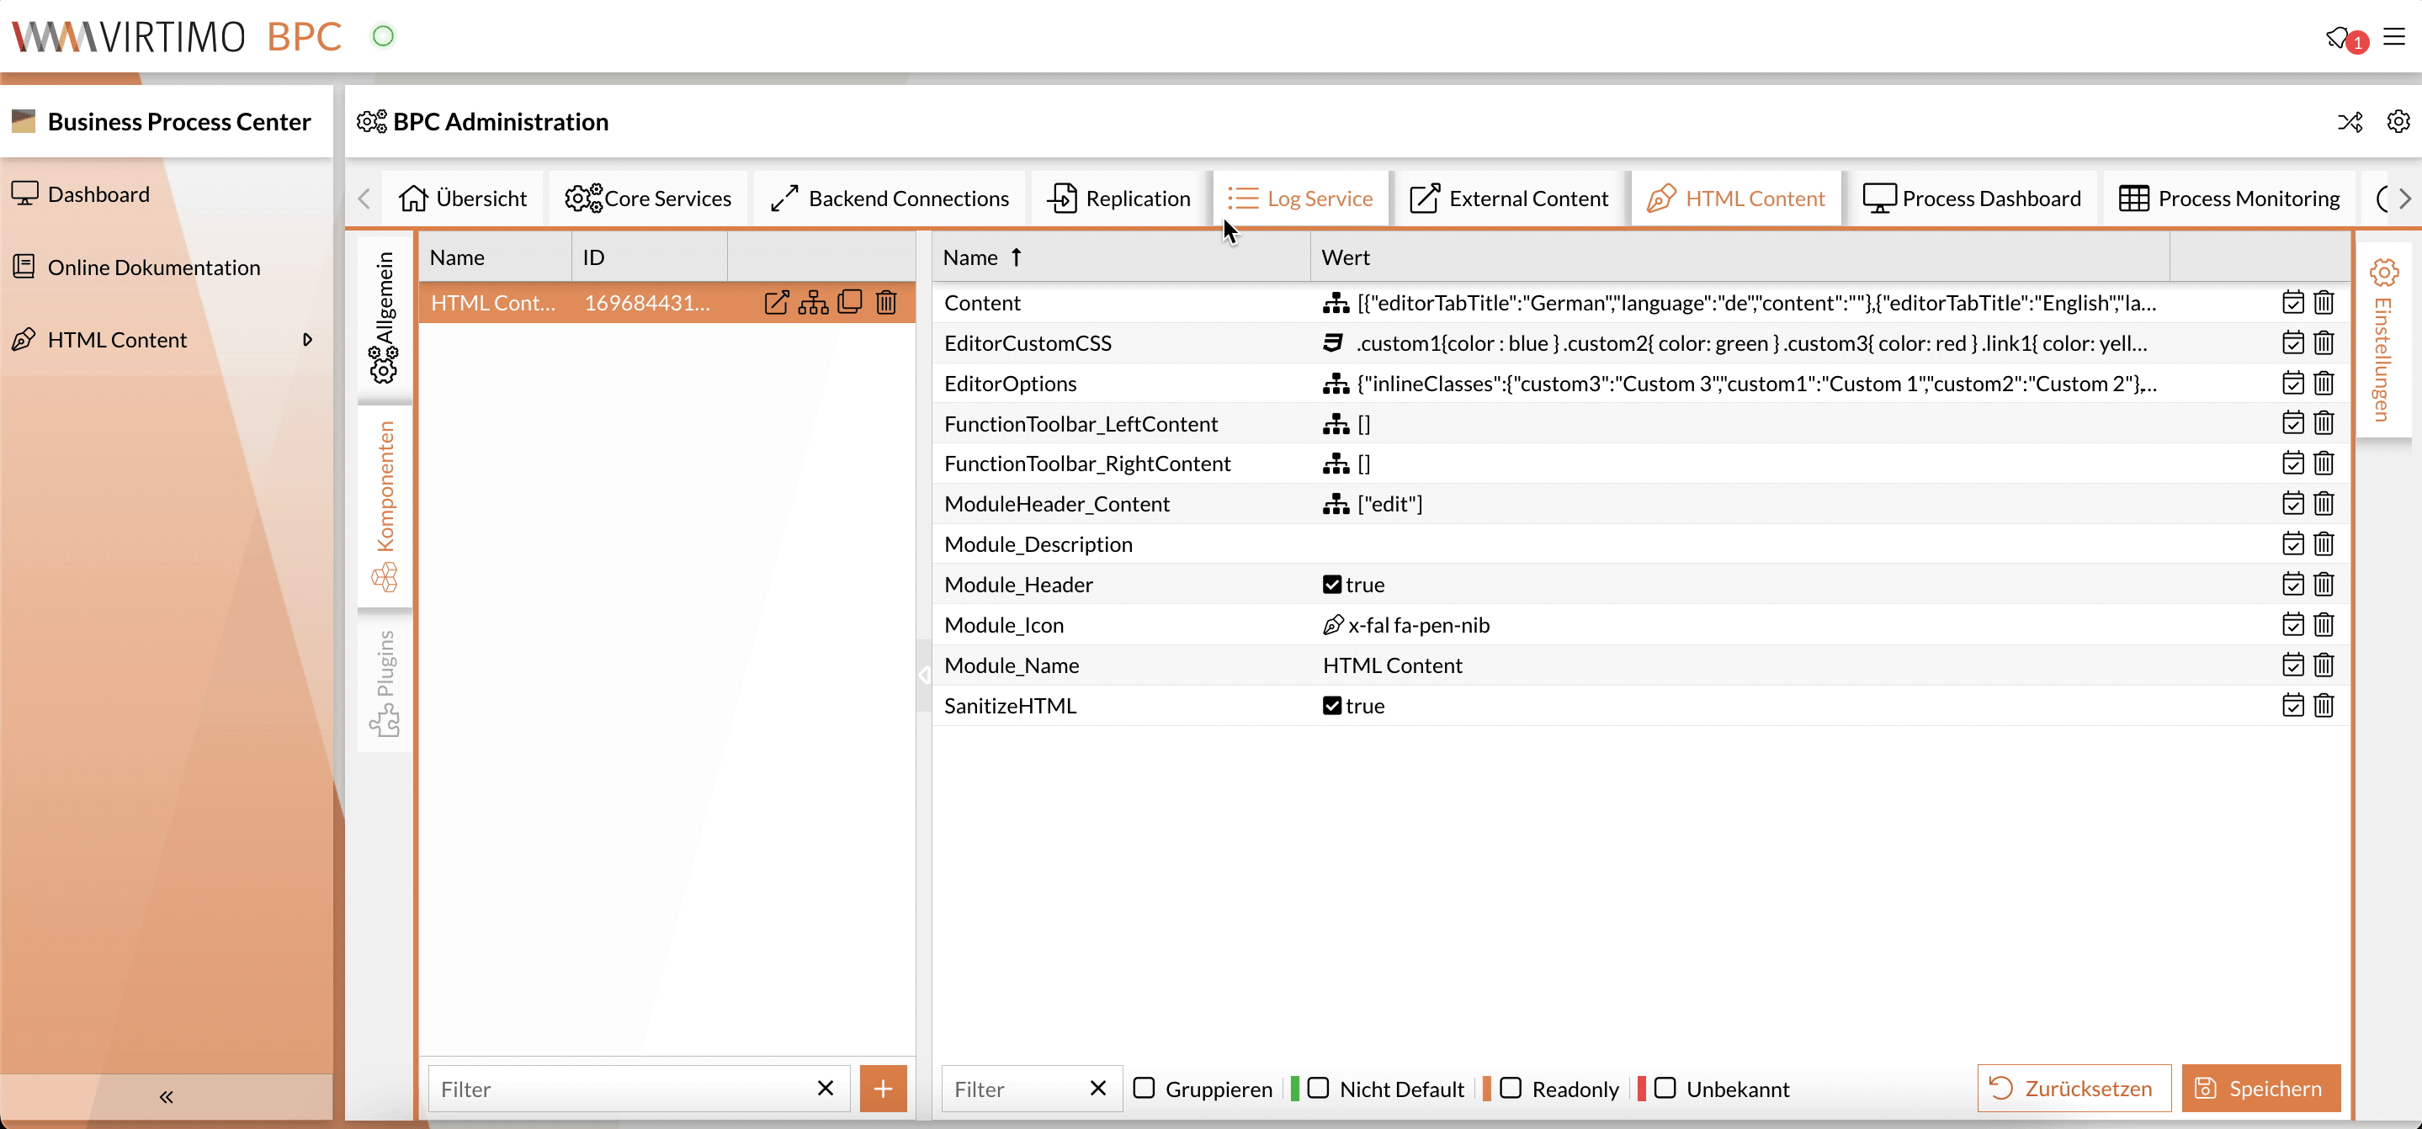Collapse the sidebar with the double chevron

point(167,1097)
